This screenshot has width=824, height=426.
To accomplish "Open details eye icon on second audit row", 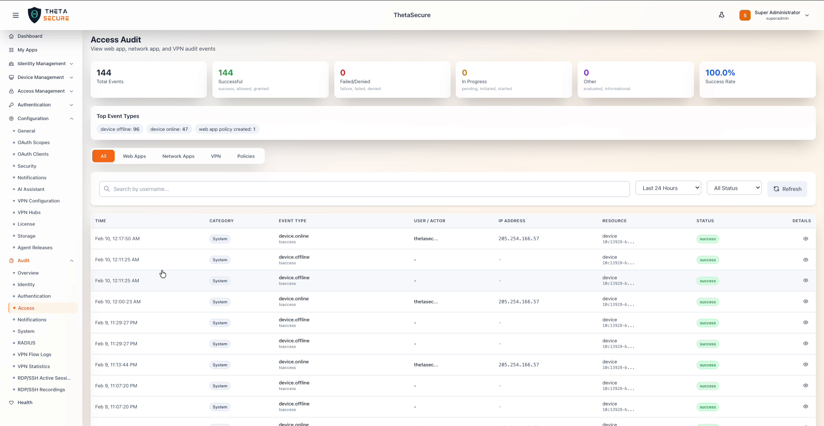I will tap(806, 260).
